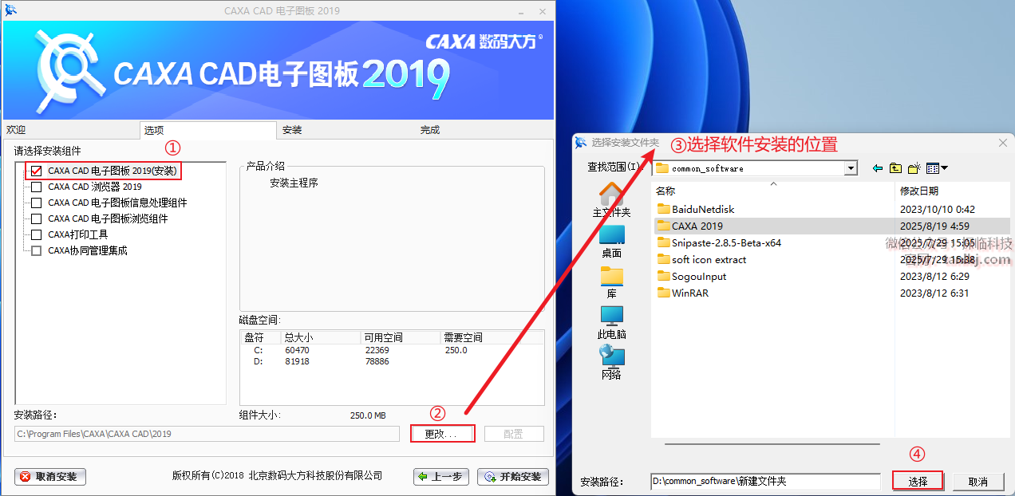This screenshot has width=1015, height=496.
Task: Click the 更改... button
Action: (443, 434)
